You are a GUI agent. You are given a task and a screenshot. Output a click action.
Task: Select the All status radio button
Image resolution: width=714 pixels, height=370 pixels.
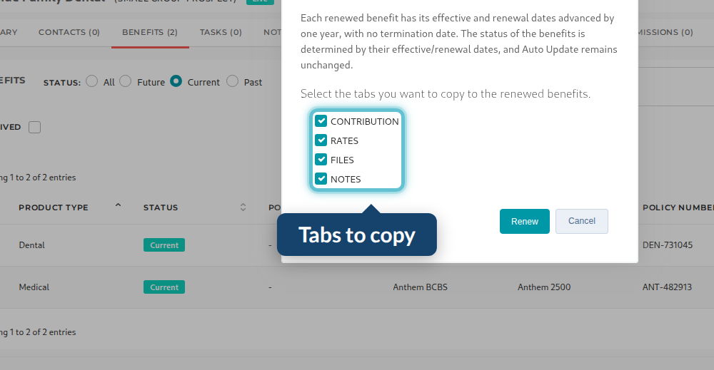point(91,81)
